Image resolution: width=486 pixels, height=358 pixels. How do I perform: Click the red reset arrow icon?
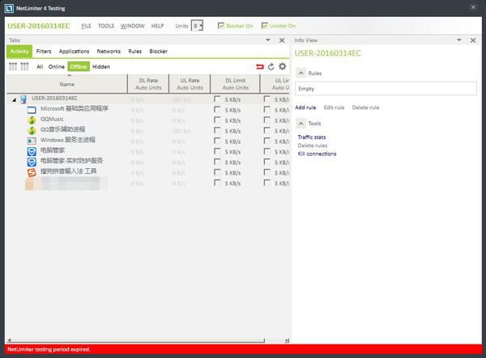tap(260, 66)
